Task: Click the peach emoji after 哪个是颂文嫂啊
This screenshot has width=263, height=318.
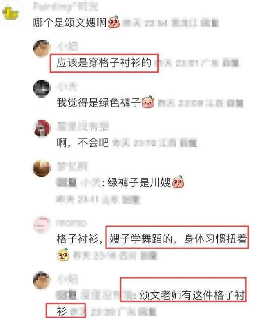Action: coord(114,22)
